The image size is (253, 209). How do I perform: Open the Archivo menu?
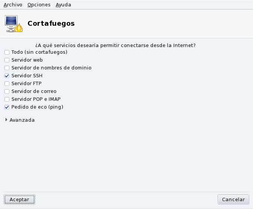[x=13, y=5]
